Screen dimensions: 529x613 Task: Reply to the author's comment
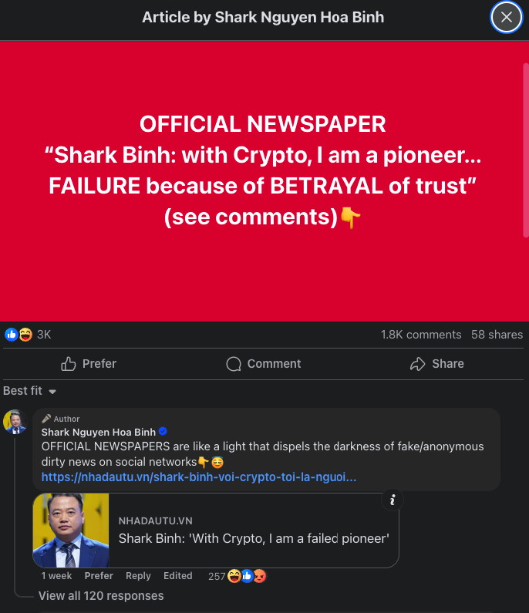point(138,576)
